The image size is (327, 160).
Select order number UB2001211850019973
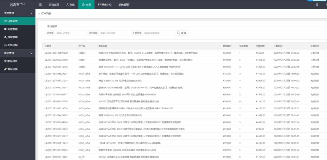pyautogui.click(x=56, y=143)
